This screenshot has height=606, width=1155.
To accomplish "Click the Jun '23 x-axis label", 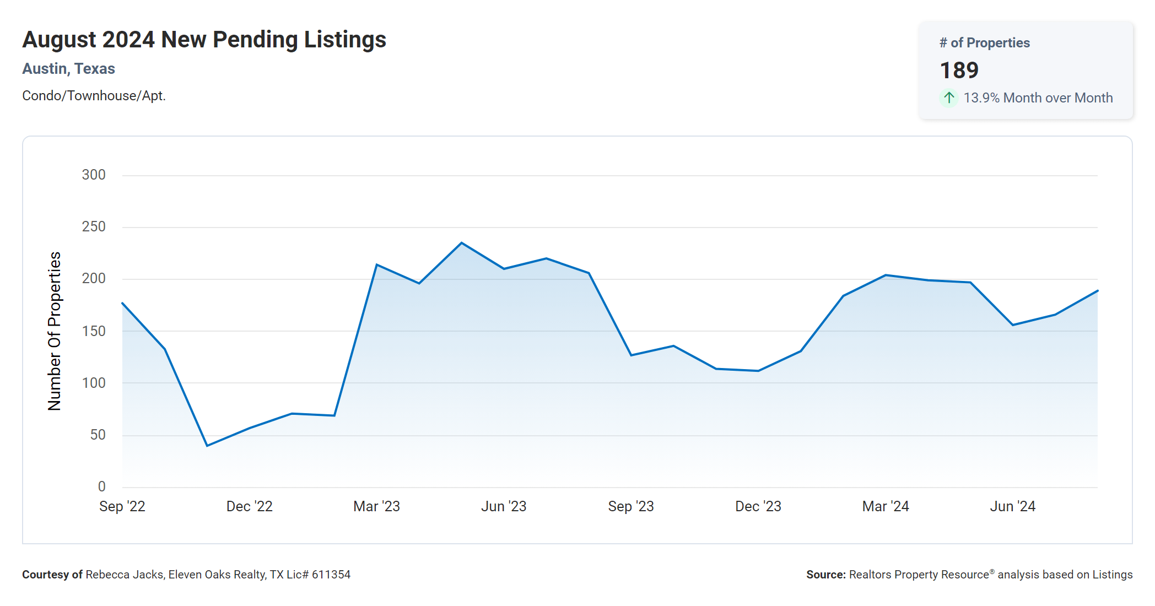I will [504, 506].
